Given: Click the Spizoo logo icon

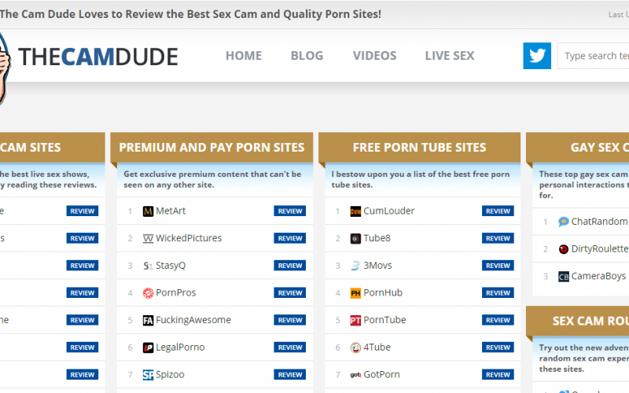Looking at the screenshot, I should 148,375.
